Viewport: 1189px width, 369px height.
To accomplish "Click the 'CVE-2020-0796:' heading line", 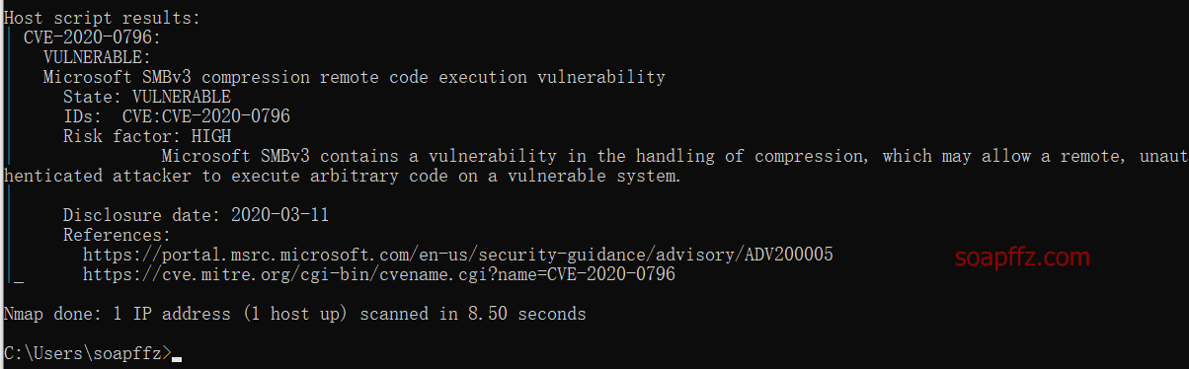I will click(93, 37).
